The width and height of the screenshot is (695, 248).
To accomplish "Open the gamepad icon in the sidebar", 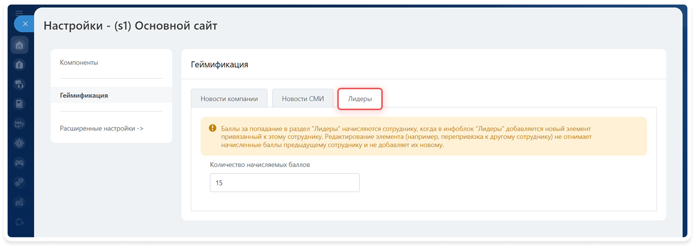I will [x=19, y=163].
